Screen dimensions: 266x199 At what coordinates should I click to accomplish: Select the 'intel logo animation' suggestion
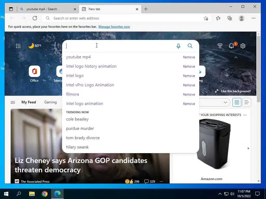84,104
